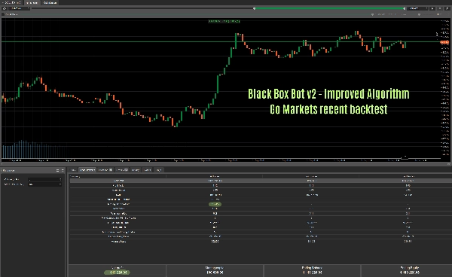The height and width of the screenshot is (277, 452).
Task: Toggle the checkbox below the start date dropdown
Action: (3, 14)
